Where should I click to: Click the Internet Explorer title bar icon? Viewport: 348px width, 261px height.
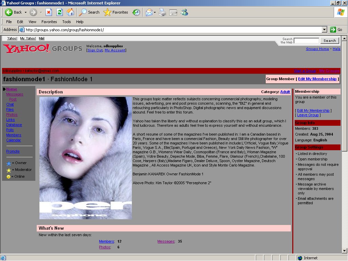3,3
